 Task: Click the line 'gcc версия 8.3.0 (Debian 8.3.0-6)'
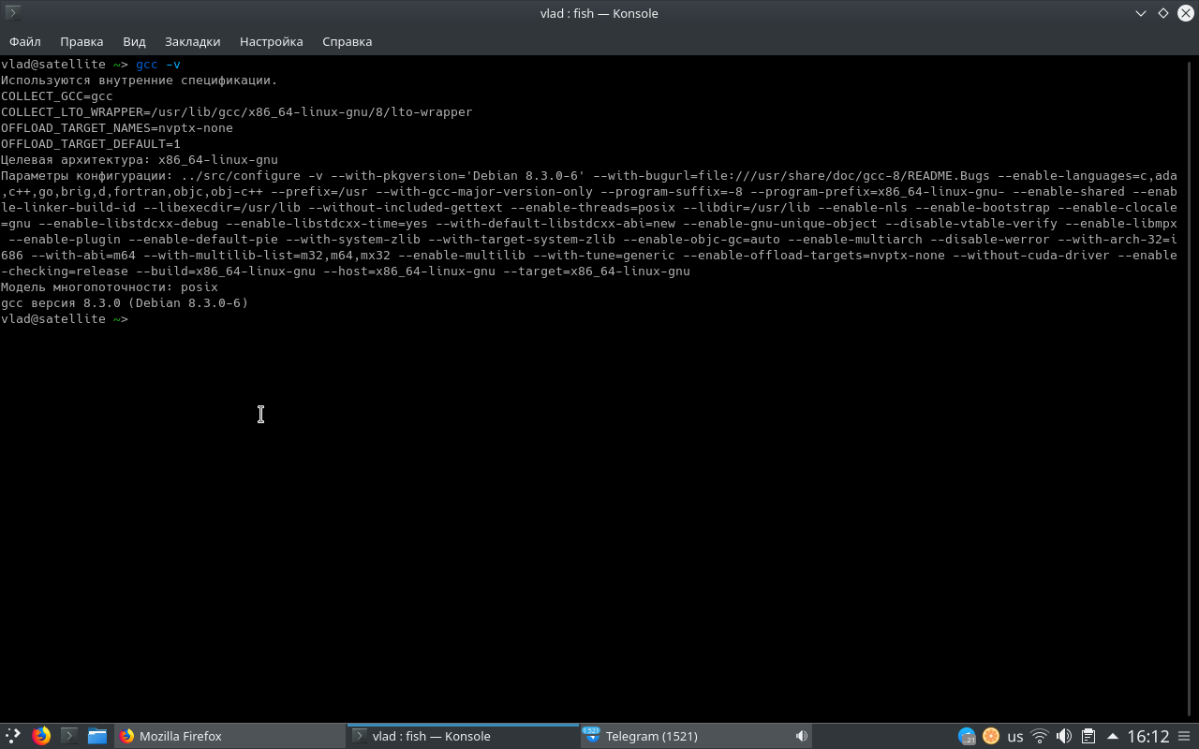(125, 303)
